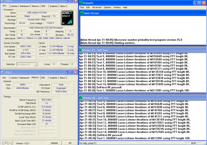Click the NB Frequency 2760.0 MHz value
Viewport: 207px width, 145px height.
61,92
